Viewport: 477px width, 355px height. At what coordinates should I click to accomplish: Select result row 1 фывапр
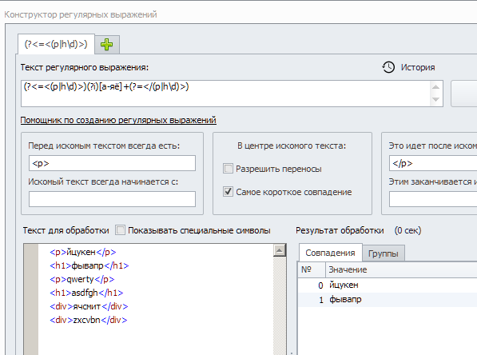(388, 300)
